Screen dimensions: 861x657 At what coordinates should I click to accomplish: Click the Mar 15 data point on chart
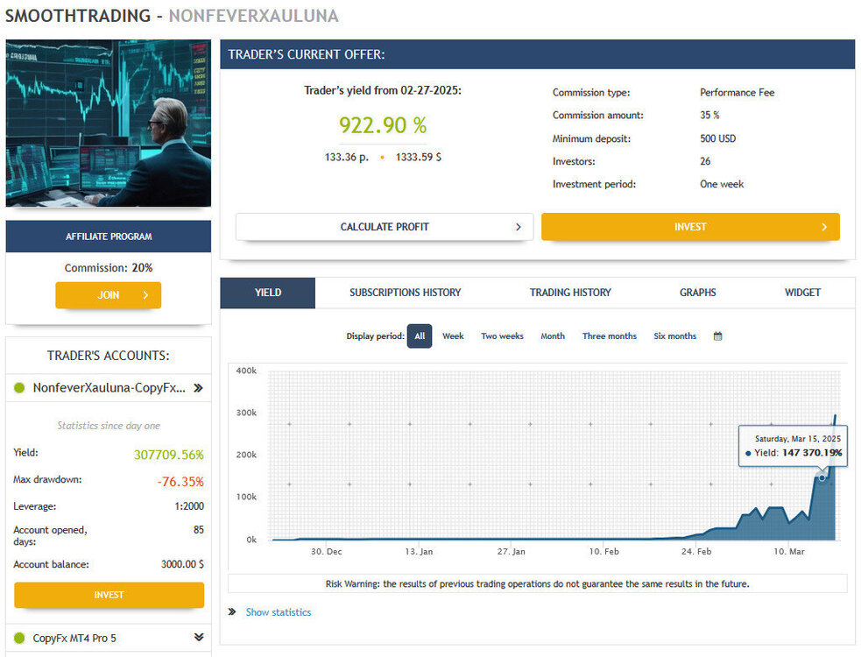[x=822, y=478]
